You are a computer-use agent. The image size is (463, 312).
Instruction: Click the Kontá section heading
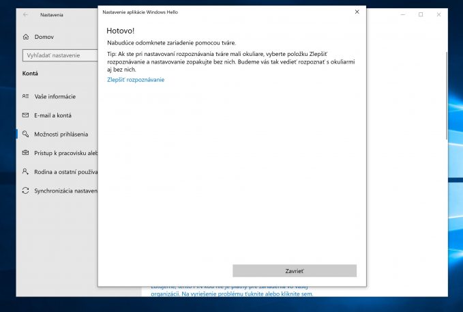[30, 73]
